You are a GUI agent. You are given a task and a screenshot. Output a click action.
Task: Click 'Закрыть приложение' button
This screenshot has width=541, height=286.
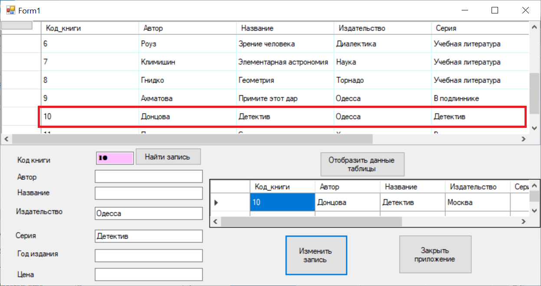pyautogui.click(x=435, y=255)
